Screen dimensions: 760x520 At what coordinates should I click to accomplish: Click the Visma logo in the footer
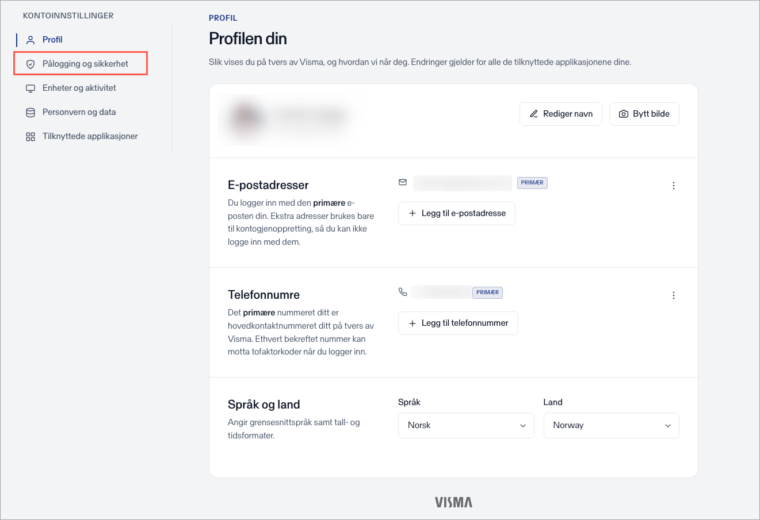454,502
